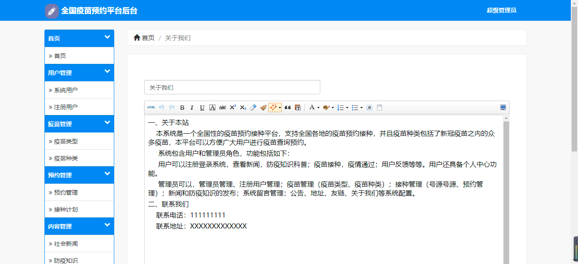Open 社会新闻 in sidebar
The image size is (578, 264).
click(x=79, y=244)
